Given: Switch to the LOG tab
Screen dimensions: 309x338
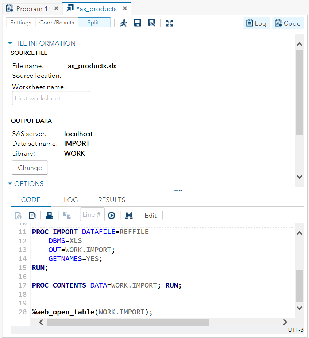Looking at the screenshot, I should pos(71,200).
